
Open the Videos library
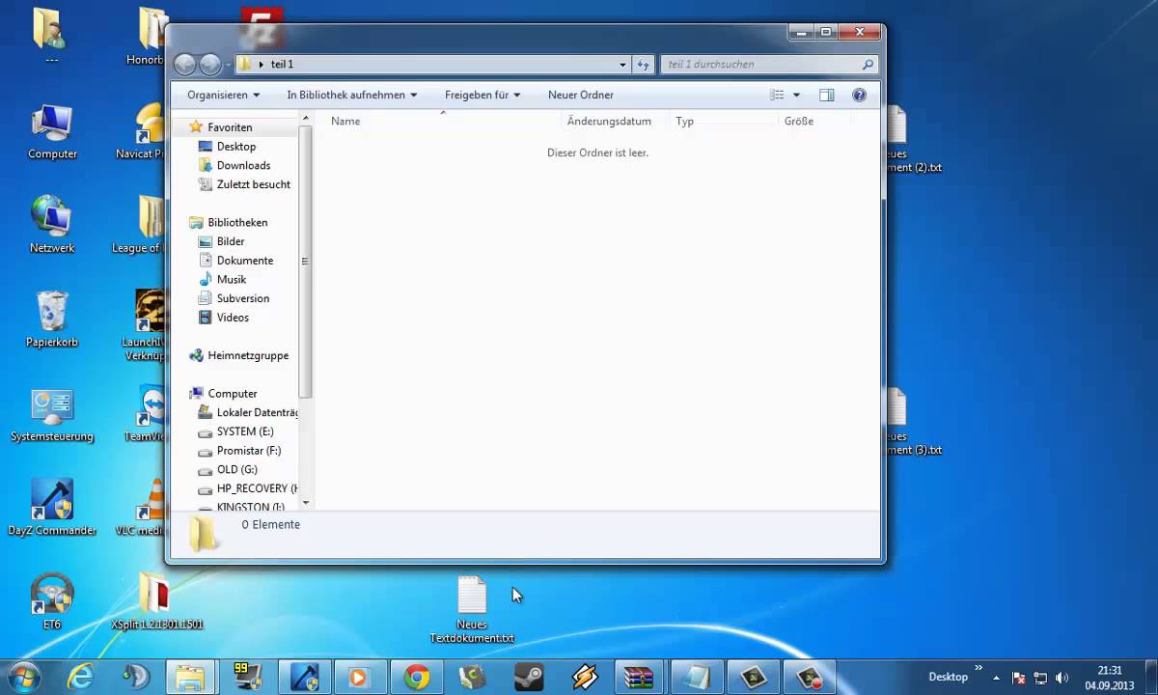[232, 318]
